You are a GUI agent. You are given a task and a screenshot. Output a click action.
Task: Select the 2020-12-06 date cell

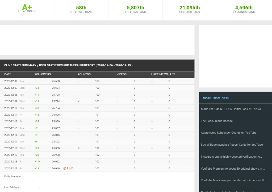(11, 81)
